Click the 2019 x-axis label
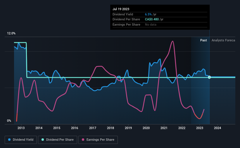Viewport: 240px width, 148px height. (x=128, y=128)
